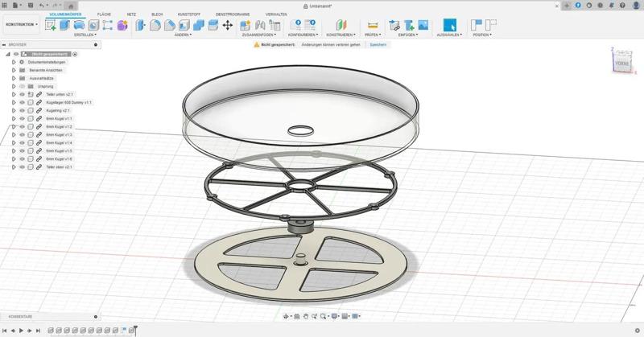
Task: Click the Measure tool under PRÜFEN
Action: point(373,25)
